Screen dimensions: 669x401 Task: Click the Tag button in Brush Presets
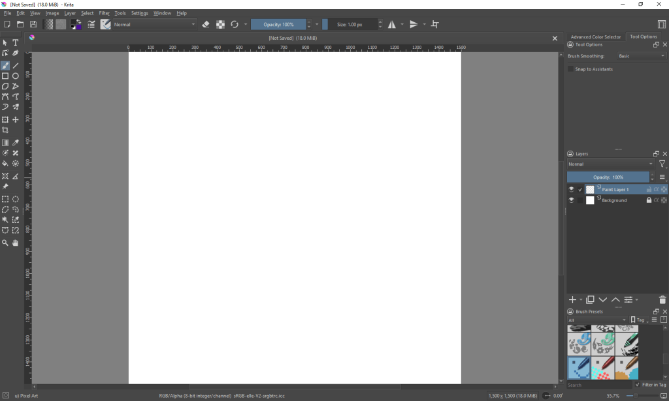coord(640,320)
